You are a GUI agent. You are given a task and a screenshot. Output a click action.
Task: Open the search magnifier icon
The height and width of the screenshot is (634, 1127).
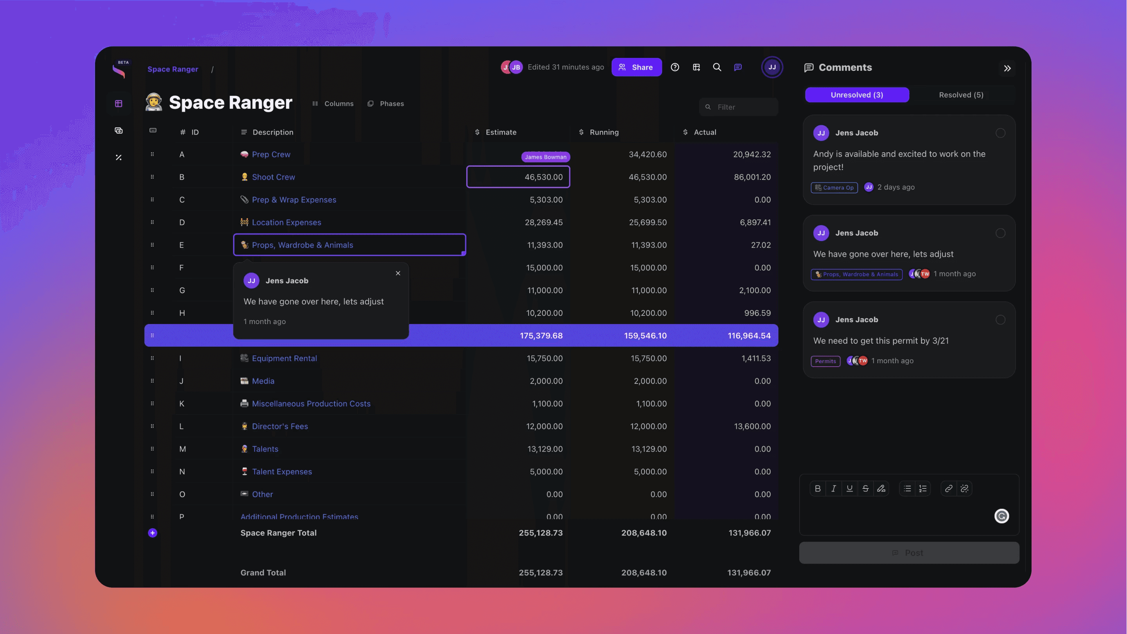click(x=717, y=67)
